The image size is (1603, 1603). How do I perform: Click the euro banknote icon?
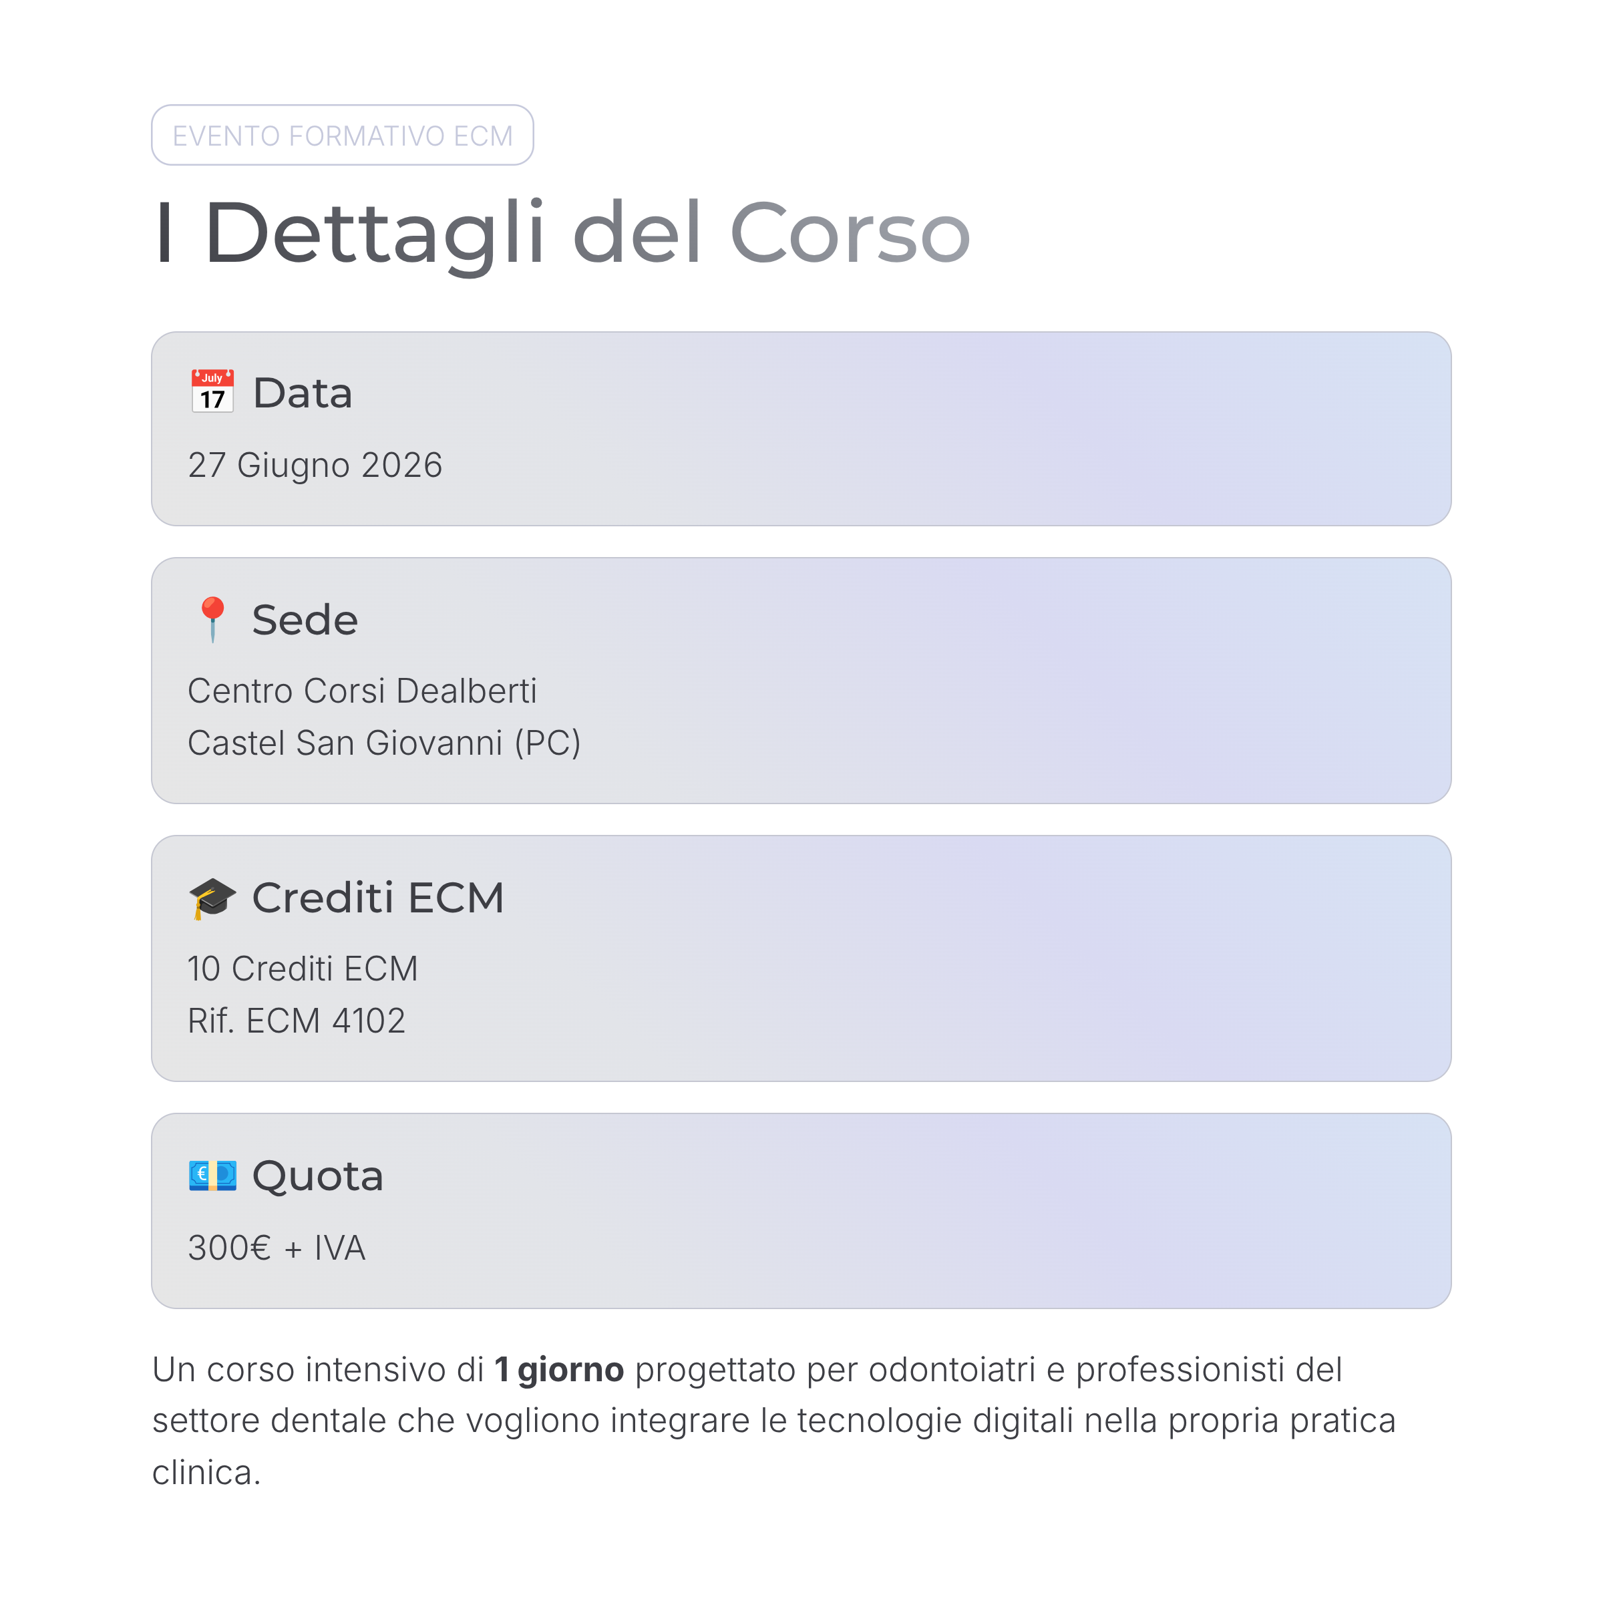pos(212,1176)
